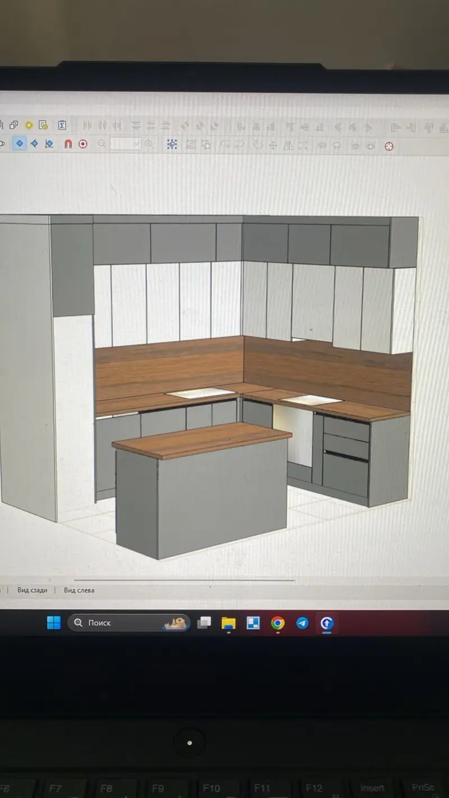Open the blue tiled app on the taskbar

coord(253,623)
